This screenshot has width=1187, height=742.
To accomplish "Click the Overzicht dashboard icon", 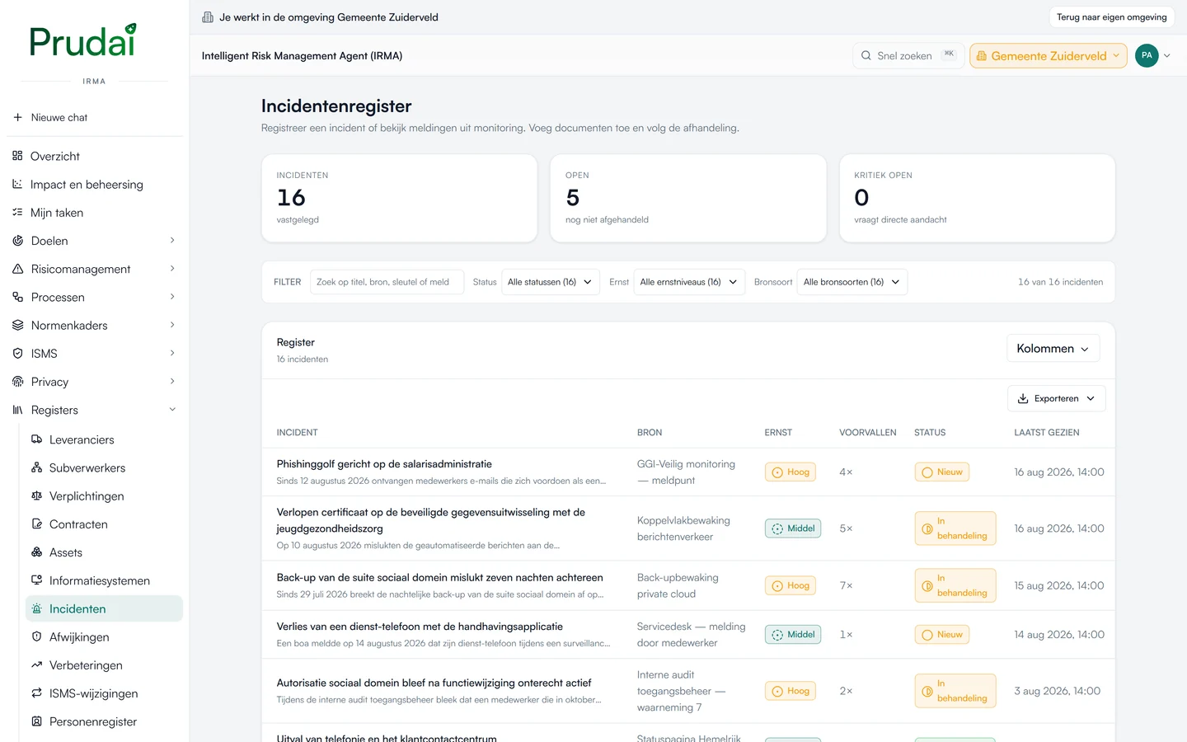I will click(17, 156).
